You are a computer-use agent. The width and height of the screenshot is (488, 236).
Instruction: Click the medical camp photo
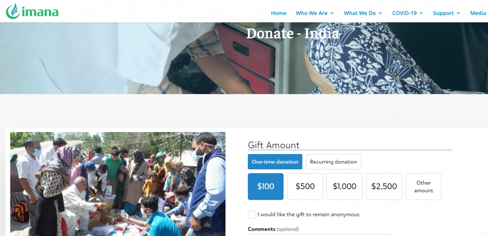coord(118,184)
